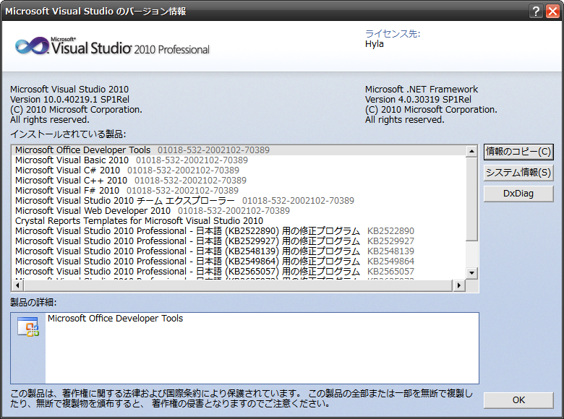Click the Office Developer Tools product icon
Screen dimensions: 564x419
28,327
